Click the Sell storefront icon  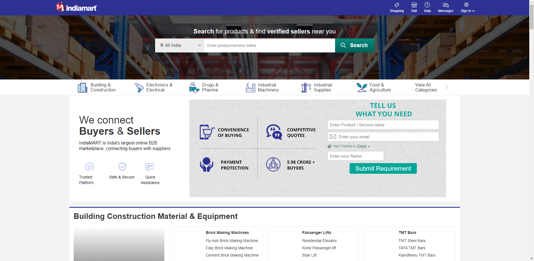tap(414, 5)
